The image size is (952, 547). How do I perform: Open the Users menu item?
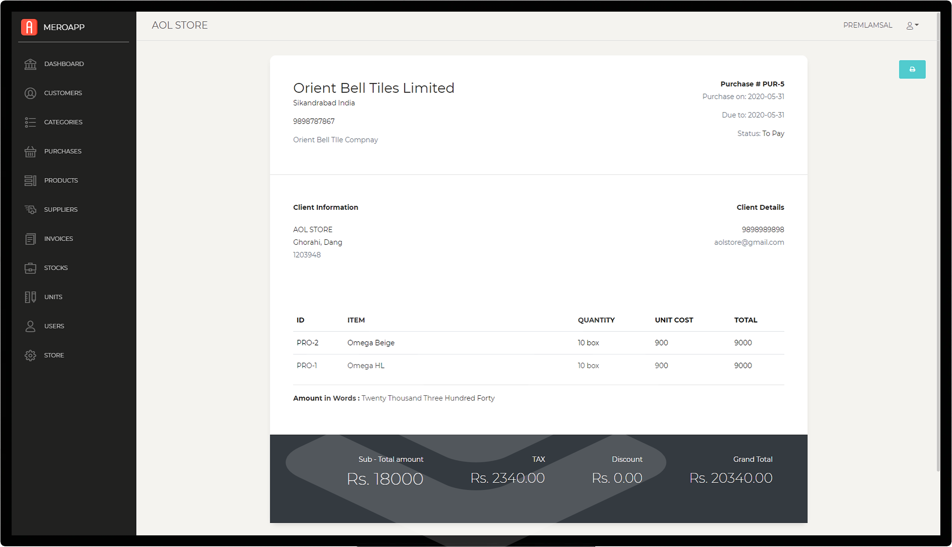[x=54, y=326]
